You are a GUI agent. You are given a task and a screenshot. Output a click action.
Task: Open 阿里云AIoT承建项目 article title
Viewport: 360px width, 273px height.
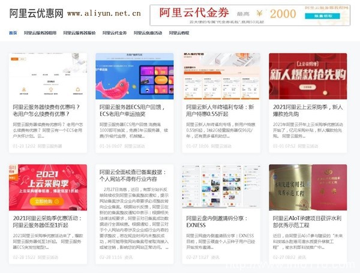pyautogui.click(x=308, y=222)
